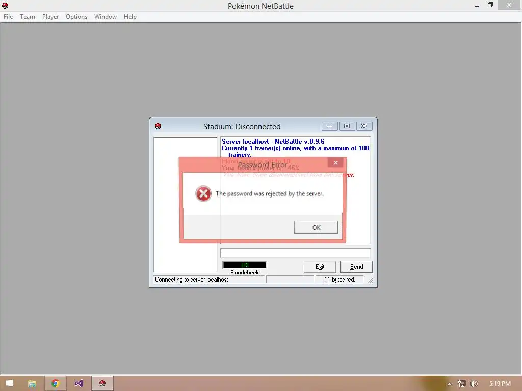This screenshot has height=391, width=522.
Task: Open the Help menu
Action: (x=130, y=17)
